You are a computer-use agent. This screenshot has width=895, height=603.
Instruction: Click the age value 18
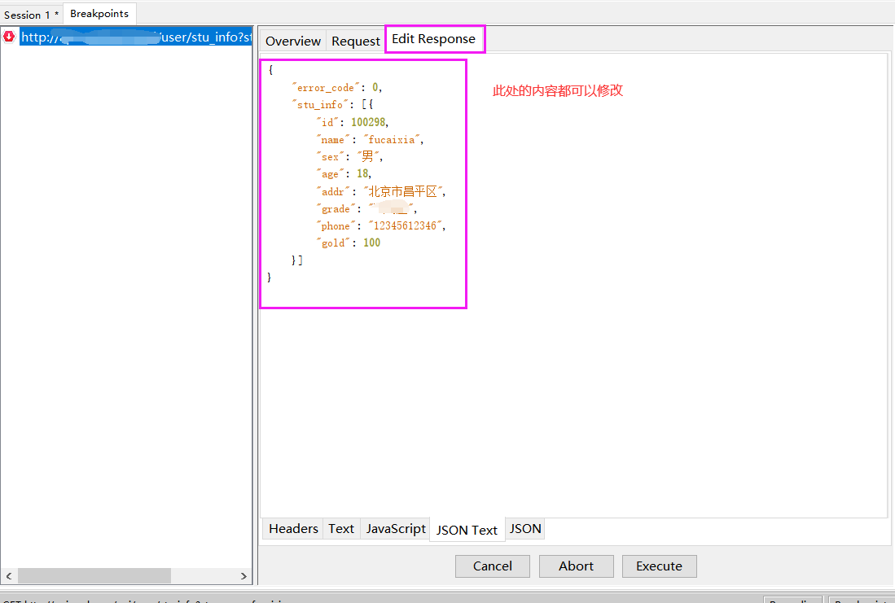362,173
